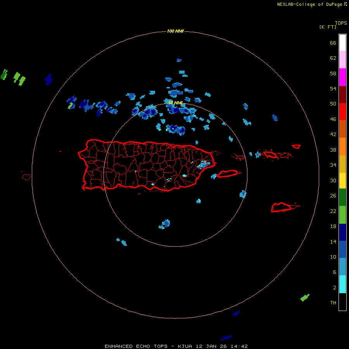Image resolution: width=349 pixels, height=349 pixels.
Task: Click the TOPS legend title
Action: [x=341, y=23]
